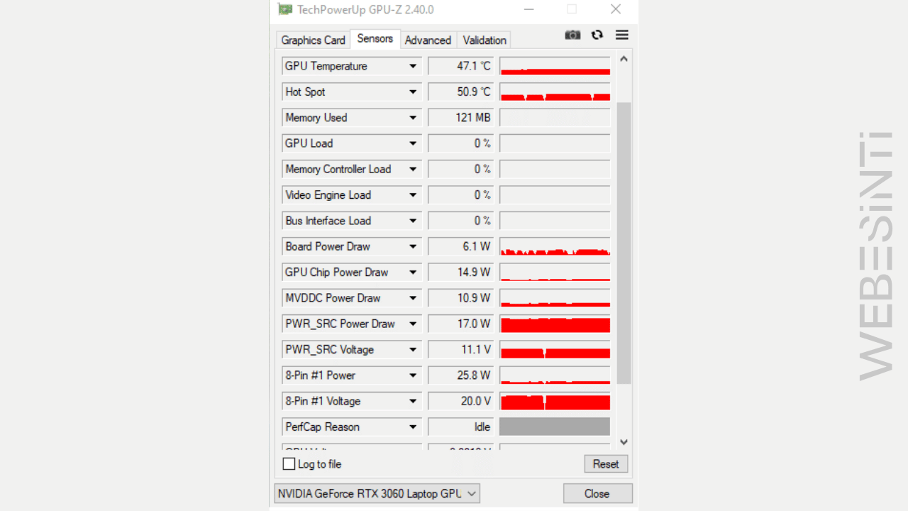
Task: Open the Advanced tab
Action: (x=428, y=40)
